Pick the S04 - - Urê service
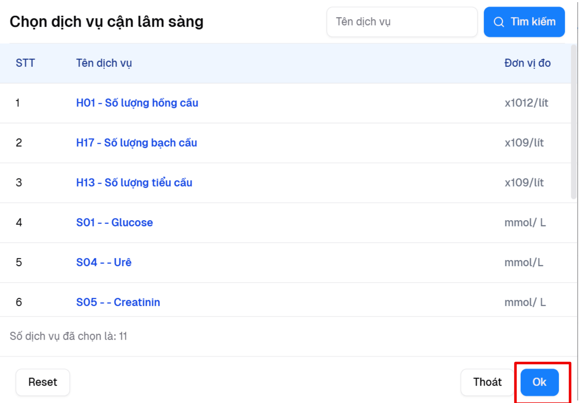This screenshot has width=581, height=403. pos(104,262)
